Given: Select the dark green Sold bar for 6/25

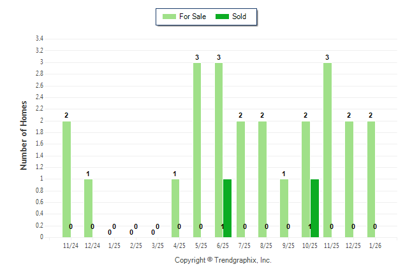Looking at the screenshot, I should point(227,208).
